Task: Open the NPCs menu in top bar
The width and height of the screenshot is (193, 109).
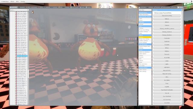Action: (17, 2)
